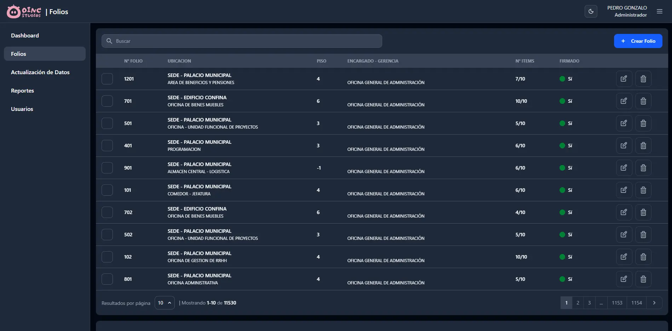Toggle dark mode moon icon

(x=591, y=11)
